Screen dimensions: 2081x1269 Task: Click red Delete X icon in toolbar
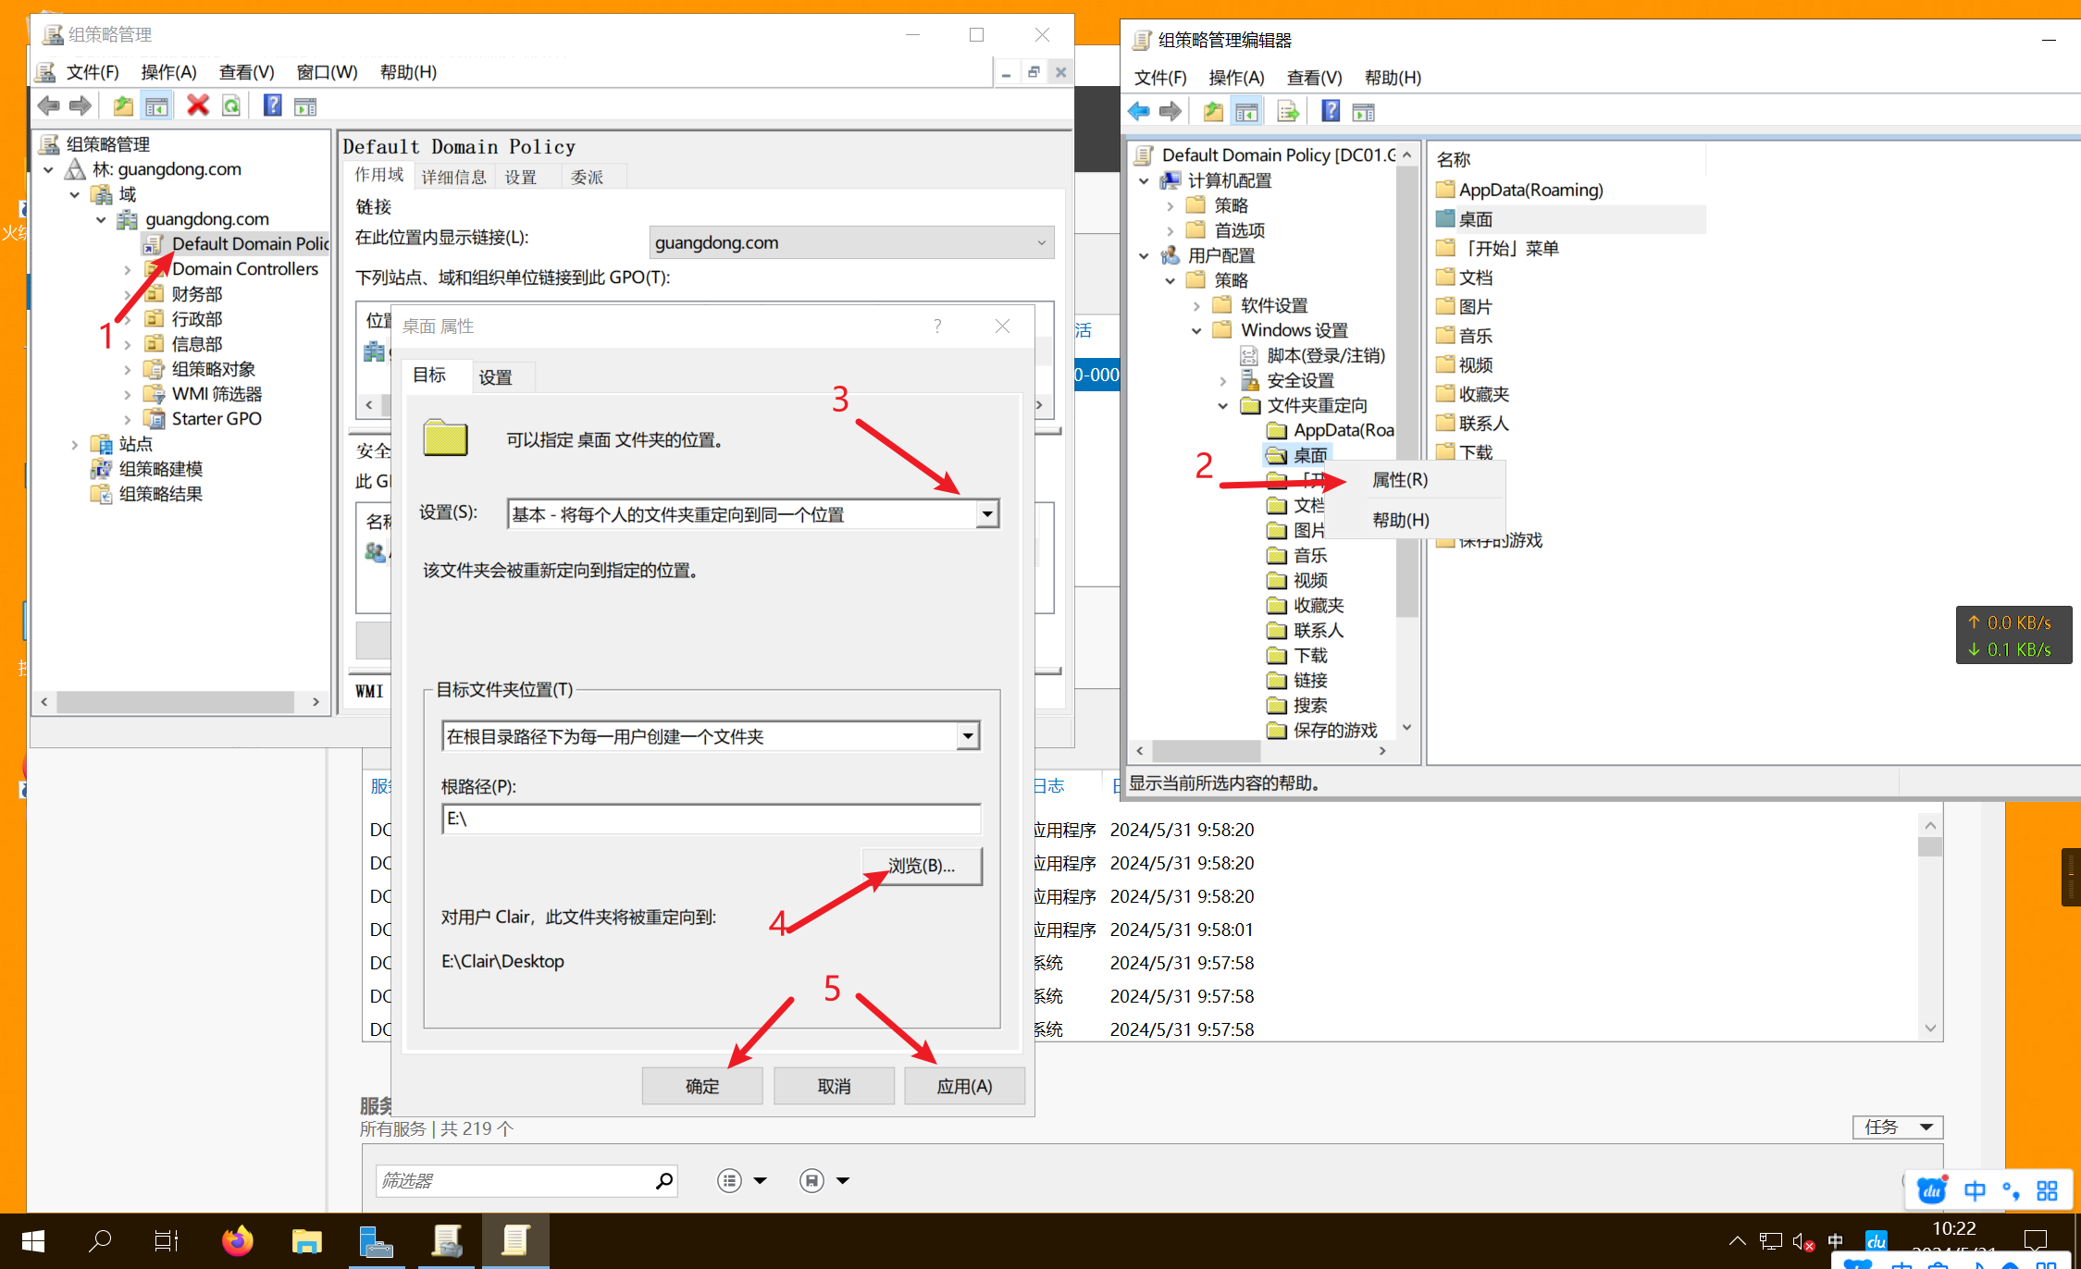click(197, 105)
